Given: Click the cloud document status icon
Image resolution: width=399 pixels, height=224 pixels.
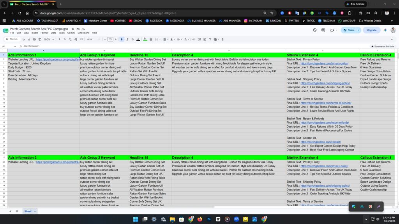Looking at the screenshot, I should pyautogui.click(x=83, y=29).
